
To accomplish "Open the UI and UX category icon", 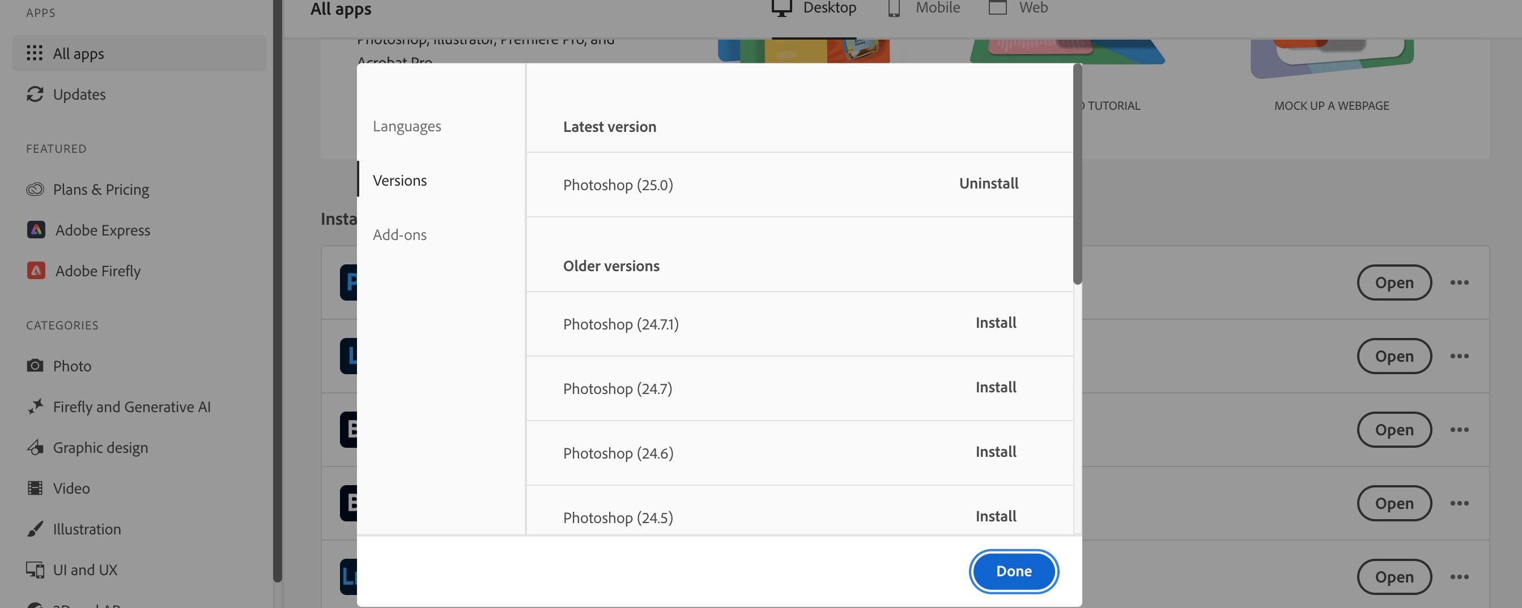I will 36,569.
